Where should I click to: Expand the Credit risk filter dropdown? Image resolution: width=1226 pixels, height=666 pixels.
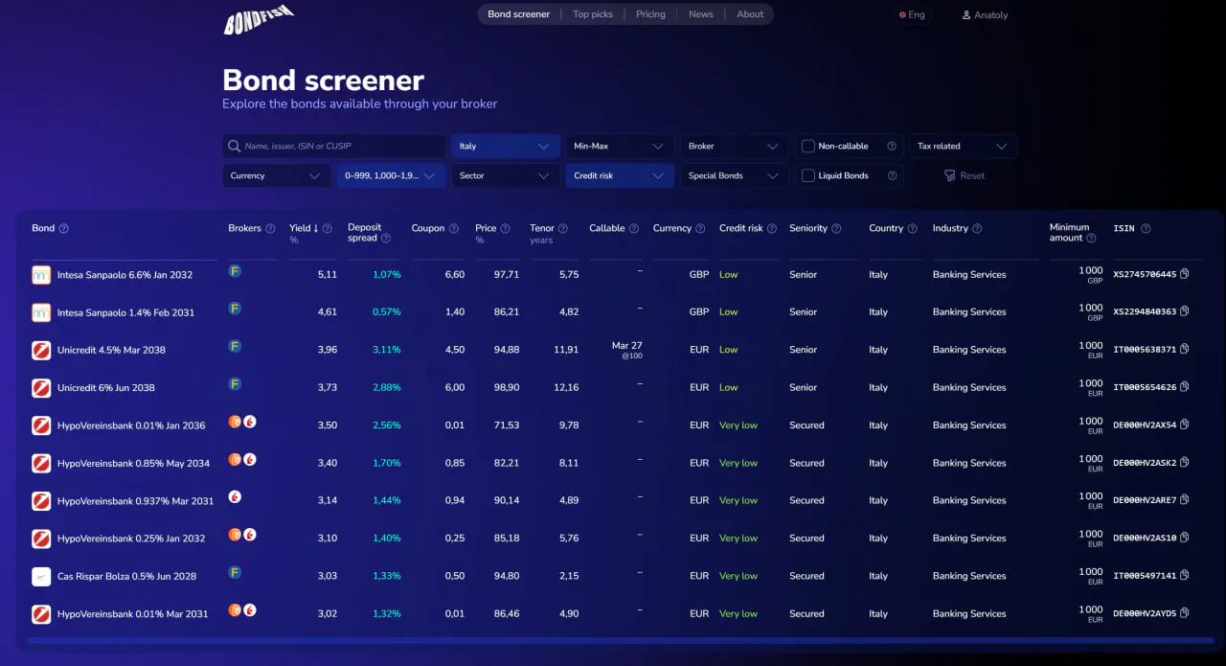(x=620, y=176)
